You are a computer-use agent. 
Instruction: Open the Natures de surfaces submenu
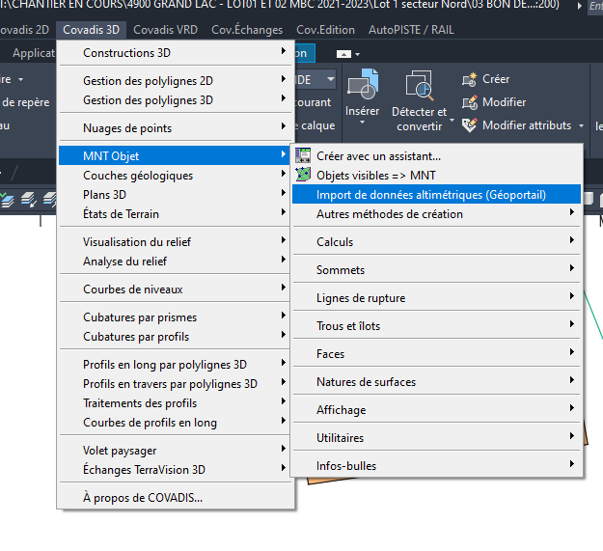coord(436,382)
